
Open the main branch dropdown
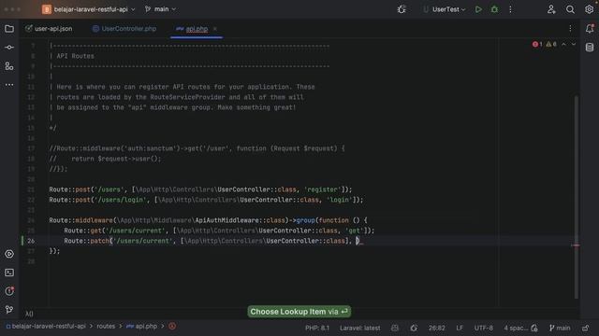(x=160, y=9)
